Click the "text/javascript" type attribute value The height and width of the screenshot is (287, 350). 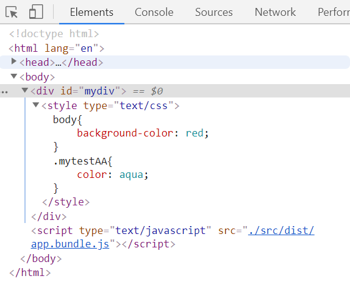[x=160, y=230]
